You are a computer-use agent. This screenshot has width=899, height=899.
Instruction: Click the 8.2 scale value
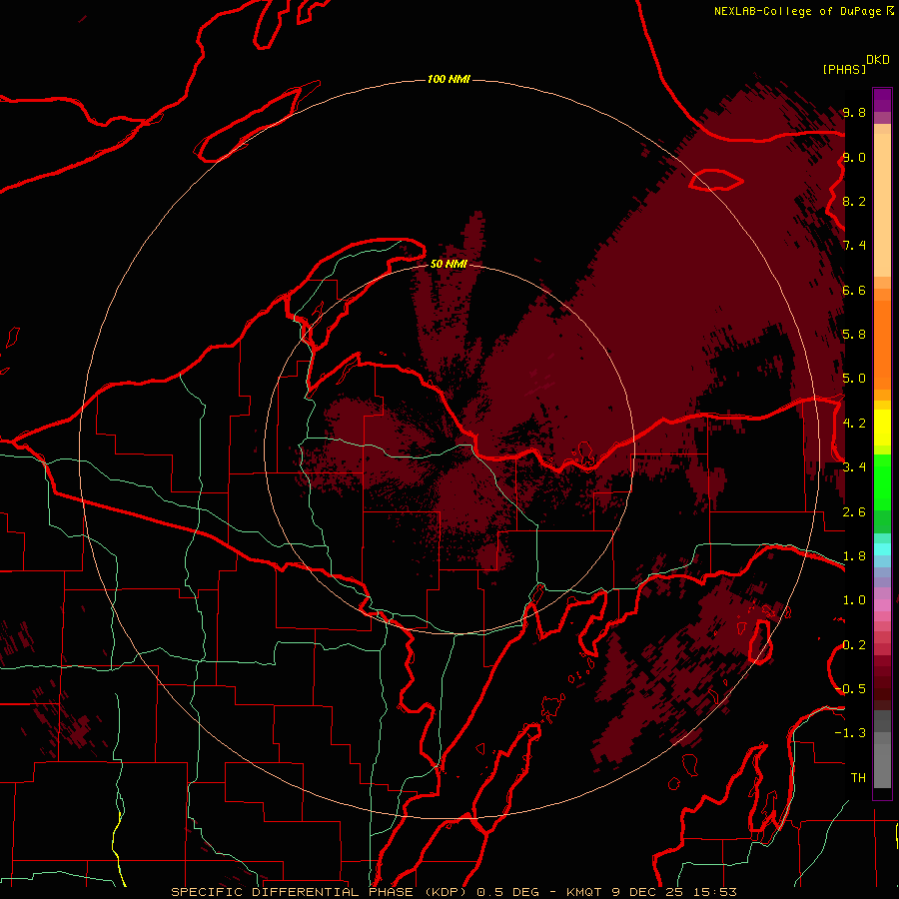(x=854, y=201)
